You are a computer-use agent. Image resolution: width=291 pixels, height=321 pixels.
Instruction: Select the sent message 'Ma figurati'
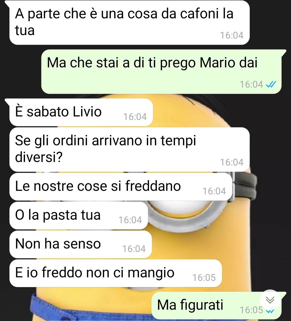216,305
